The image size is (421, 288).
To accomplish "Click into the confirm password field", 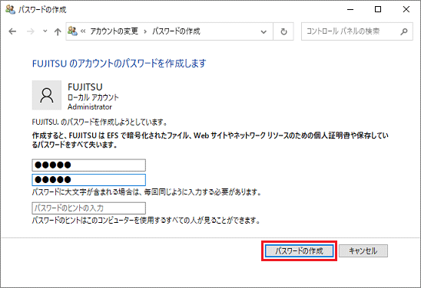I will coord(89,180).
